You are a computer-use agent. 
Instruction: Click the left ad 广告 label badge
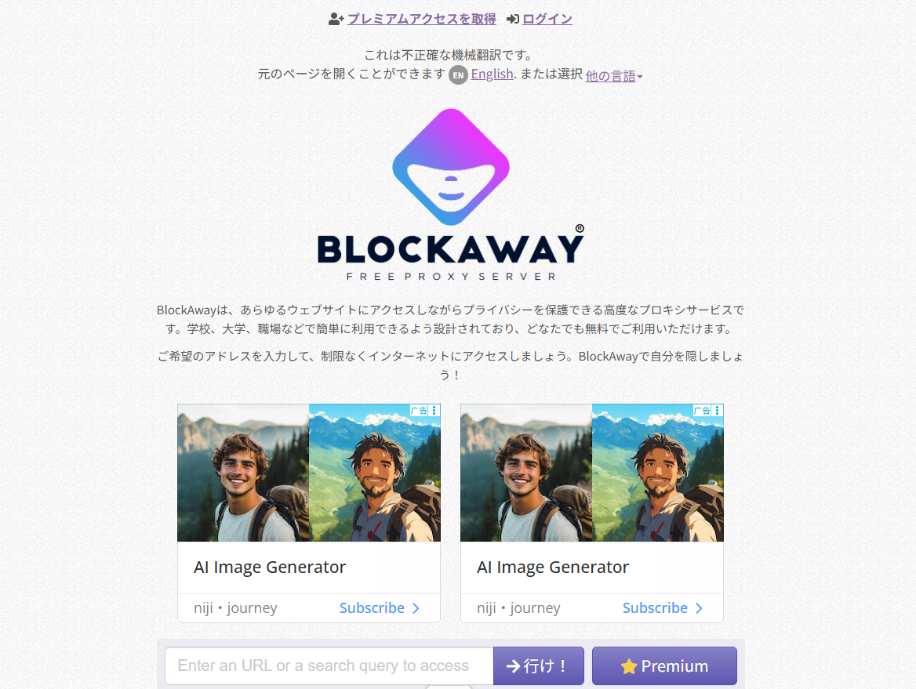[419, 411]
